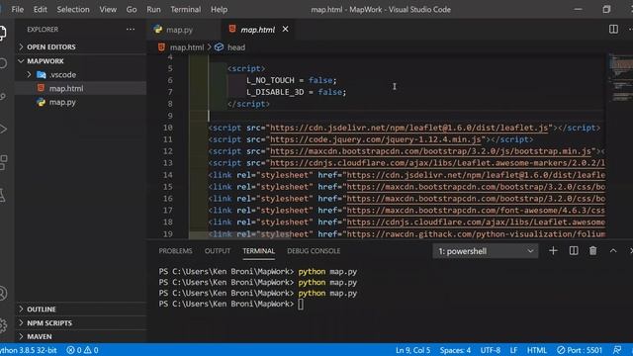Screen dimensions: 633x356
Task: Close the map.html tab
Action: [285, 29]
